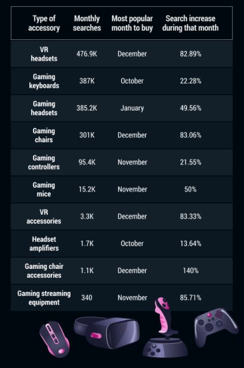Screen dimensions: 244x368
Task: Click the Gaming keyboards row label
Action: tap(44, 81)
